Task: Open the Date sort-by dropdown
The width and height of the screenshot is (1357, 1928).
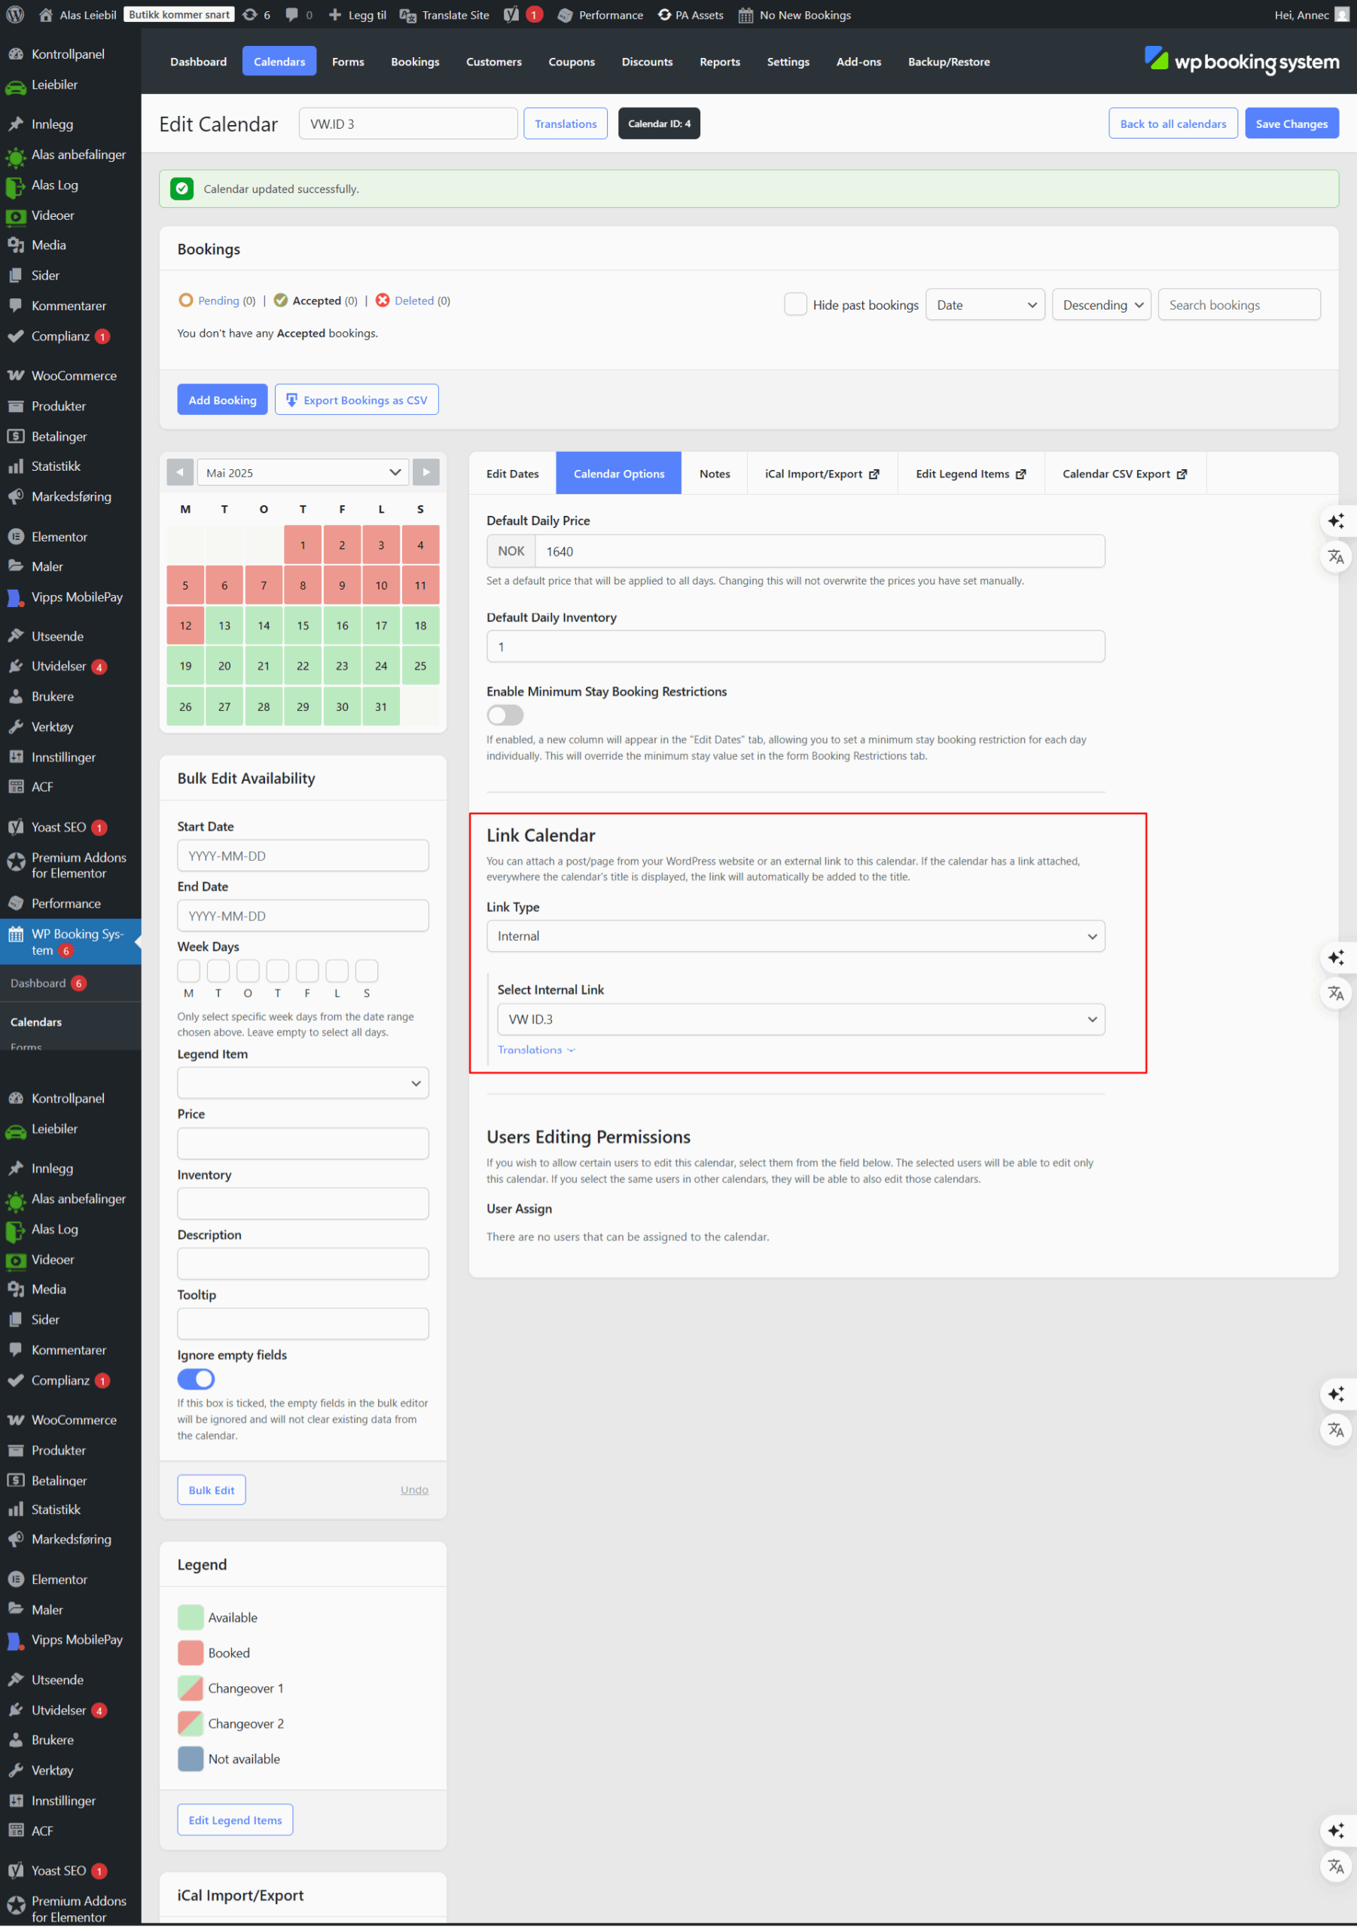Action: pos(985,305)
